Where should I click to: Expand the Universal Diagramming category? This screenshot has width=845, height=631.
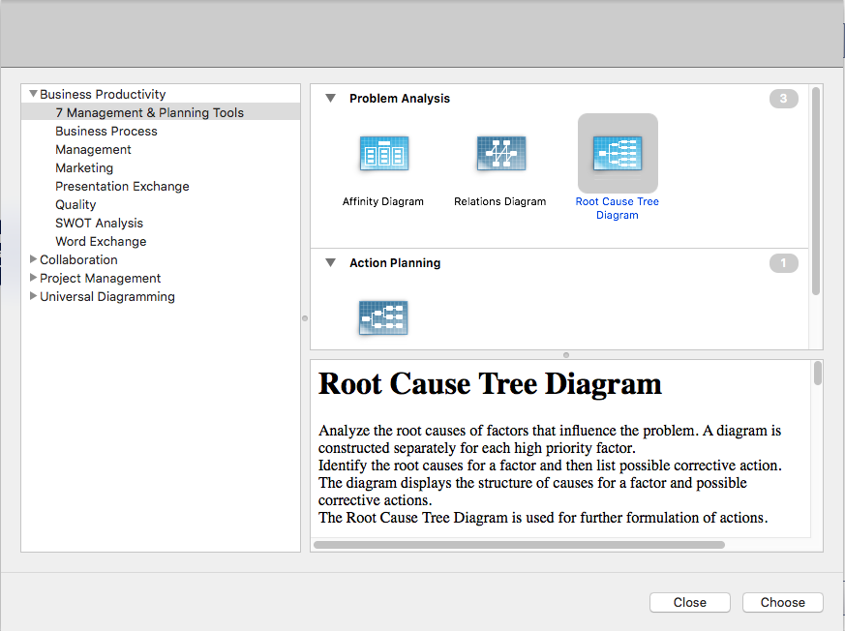(x=33, y=296)
